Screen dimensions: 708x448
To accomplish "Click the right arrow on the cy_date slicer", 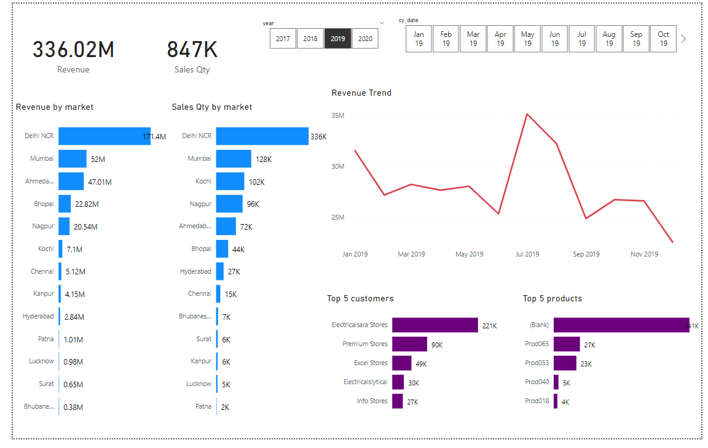I will click(x=683, y=38).
